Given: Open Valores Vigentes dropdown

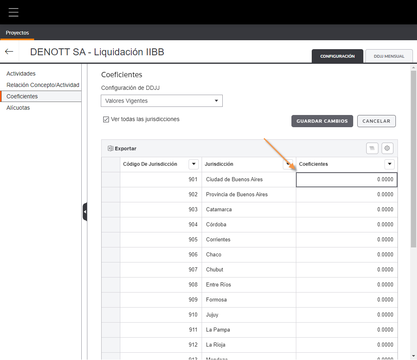Looking at the screenshot, I should (162, 101).
